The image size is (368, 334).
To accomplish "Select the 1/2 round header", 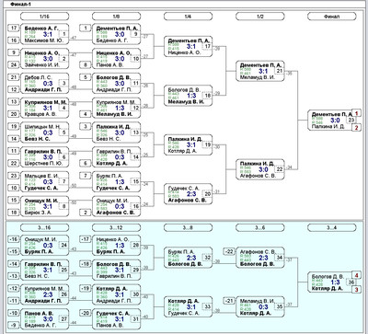I will pos(259,17).
